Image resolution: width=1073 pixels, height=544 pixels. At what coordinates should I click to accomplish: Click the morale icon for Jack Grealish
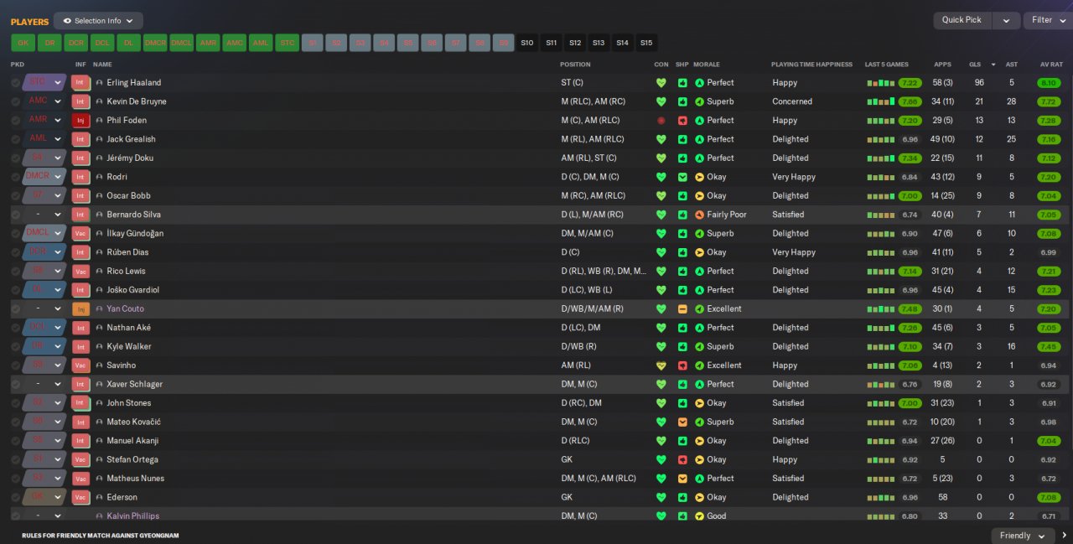click(700, 139)
